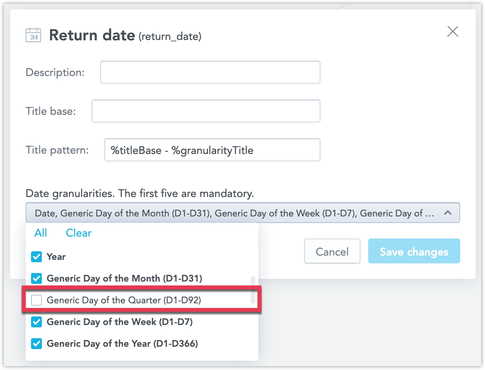The height and width of the screenshot is (370, 485).
Task: Click the empty Description field
Action: click(x=210, y=72)
